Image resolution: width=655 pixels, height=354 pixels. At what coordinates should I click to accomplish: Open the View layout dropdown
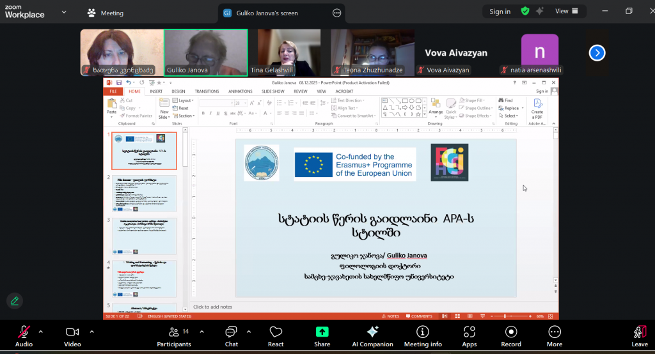[566, 12]
